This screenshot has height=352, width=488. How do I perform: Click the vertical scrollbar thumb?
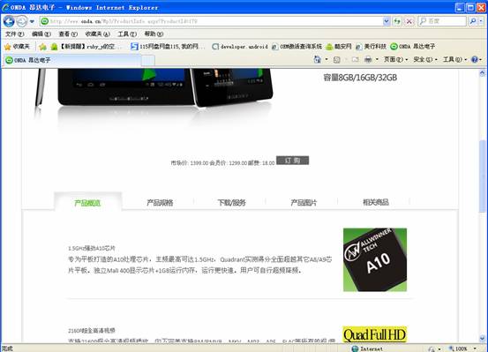483,176
